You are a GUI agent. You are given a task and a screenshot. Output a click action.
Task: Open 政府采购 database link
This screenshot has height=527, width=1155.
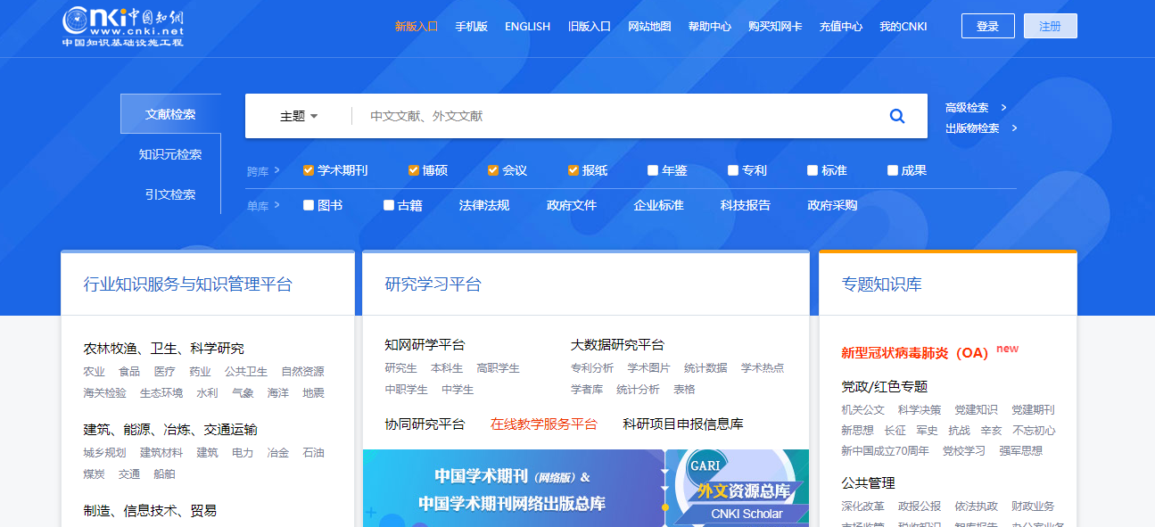click(x=832, y=205)
